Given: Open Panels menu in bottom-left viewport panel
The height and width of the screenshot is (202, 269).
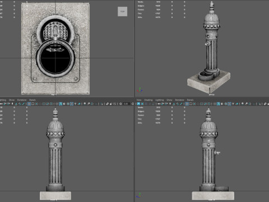Looking at the screenshot, I should (x=33, y=100).
